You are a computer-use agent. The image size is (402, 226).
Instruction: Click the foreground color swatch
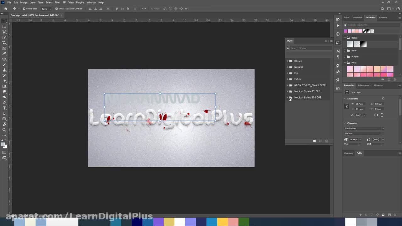click(3, 145)
